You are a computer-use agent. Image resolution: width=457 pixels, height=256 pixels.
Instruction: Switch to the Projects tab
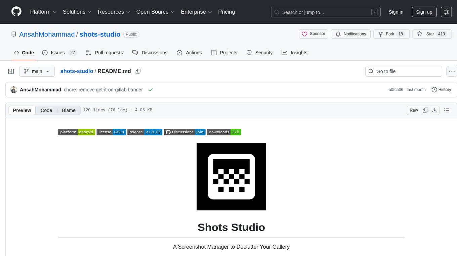click(224, 53)
